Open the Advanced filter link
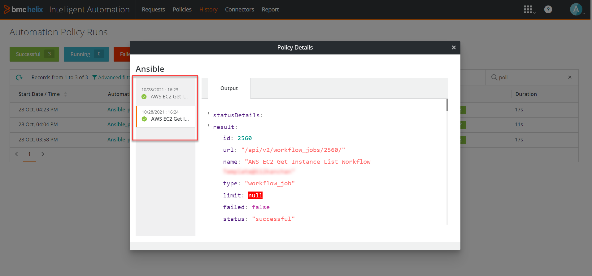Screen dimensions: 592x276 114,77
